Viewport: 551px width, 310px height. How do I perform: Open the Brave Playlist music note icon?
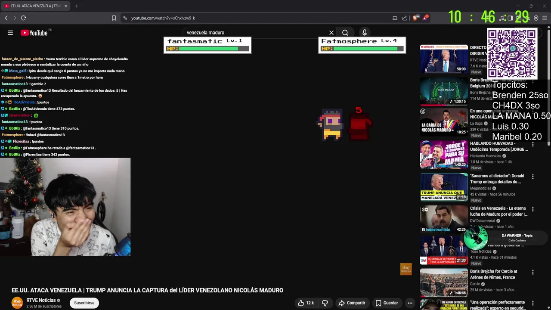coord(502,18)
